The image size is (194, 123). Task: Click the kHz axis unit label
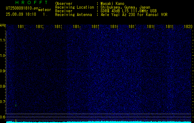3,26
